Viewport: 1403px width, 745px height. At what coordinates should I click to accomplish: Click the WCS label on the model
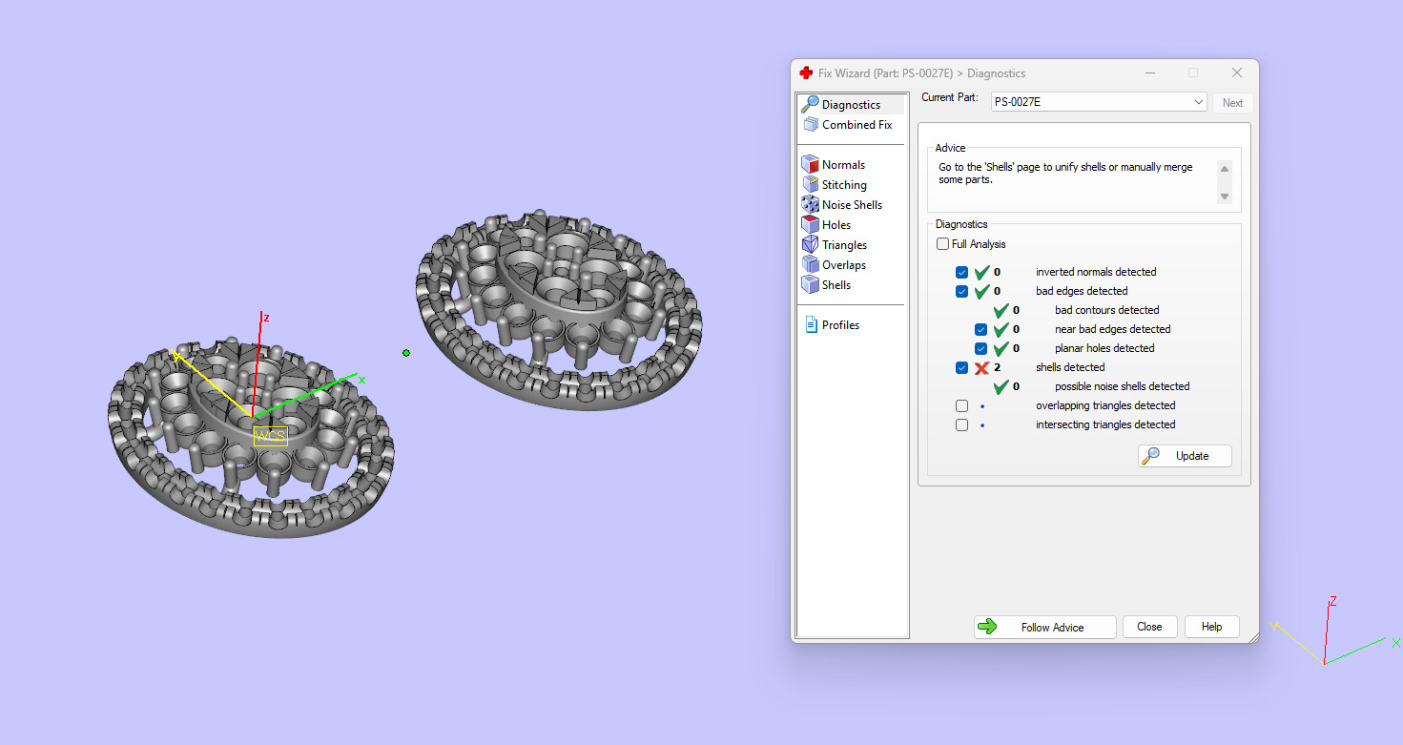click(x=270, y=435)
